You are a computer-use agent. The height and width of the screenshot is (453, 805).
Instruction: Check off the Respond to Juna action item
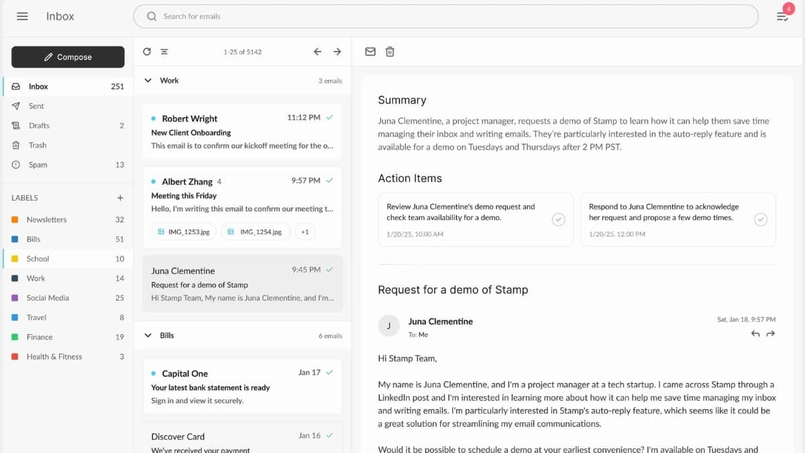760,219
